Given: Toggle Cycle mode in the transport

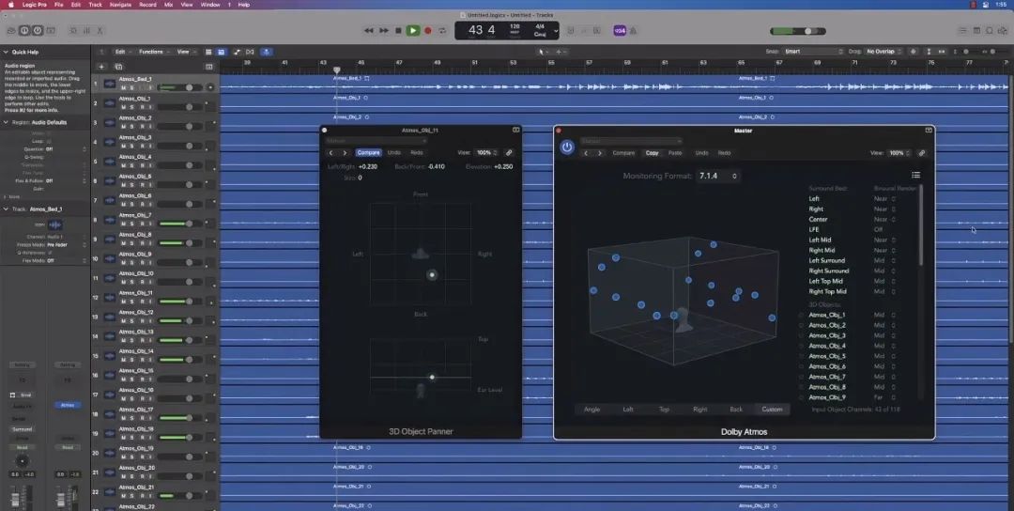Looking at the screenshot, I should coord(442,30).
